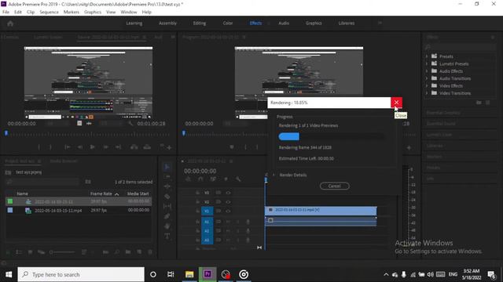Toggle A2 track targeting button
Screen dimensions: 503x282
[x=207, y=231]
